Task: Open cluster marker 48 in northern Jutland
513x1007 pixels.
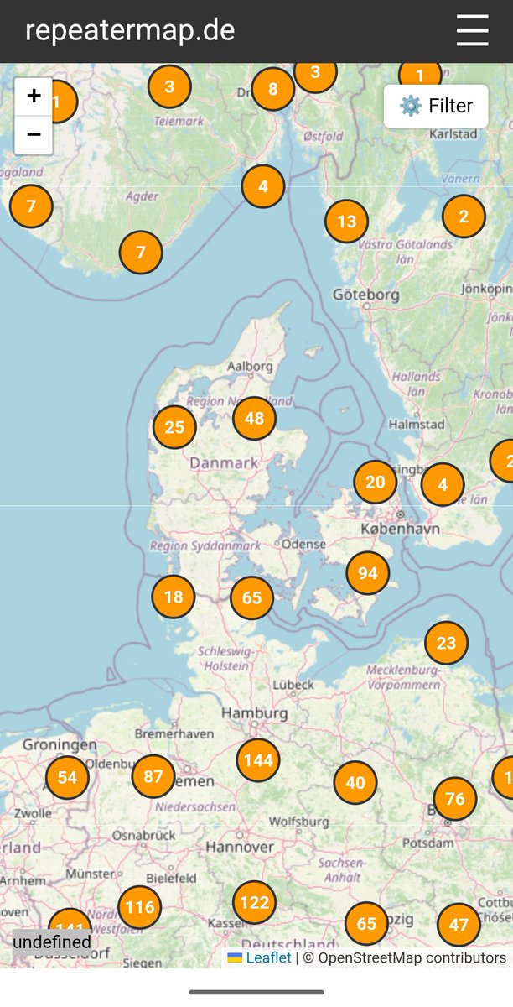Action: pyautogui.click(x=255, y=418)
